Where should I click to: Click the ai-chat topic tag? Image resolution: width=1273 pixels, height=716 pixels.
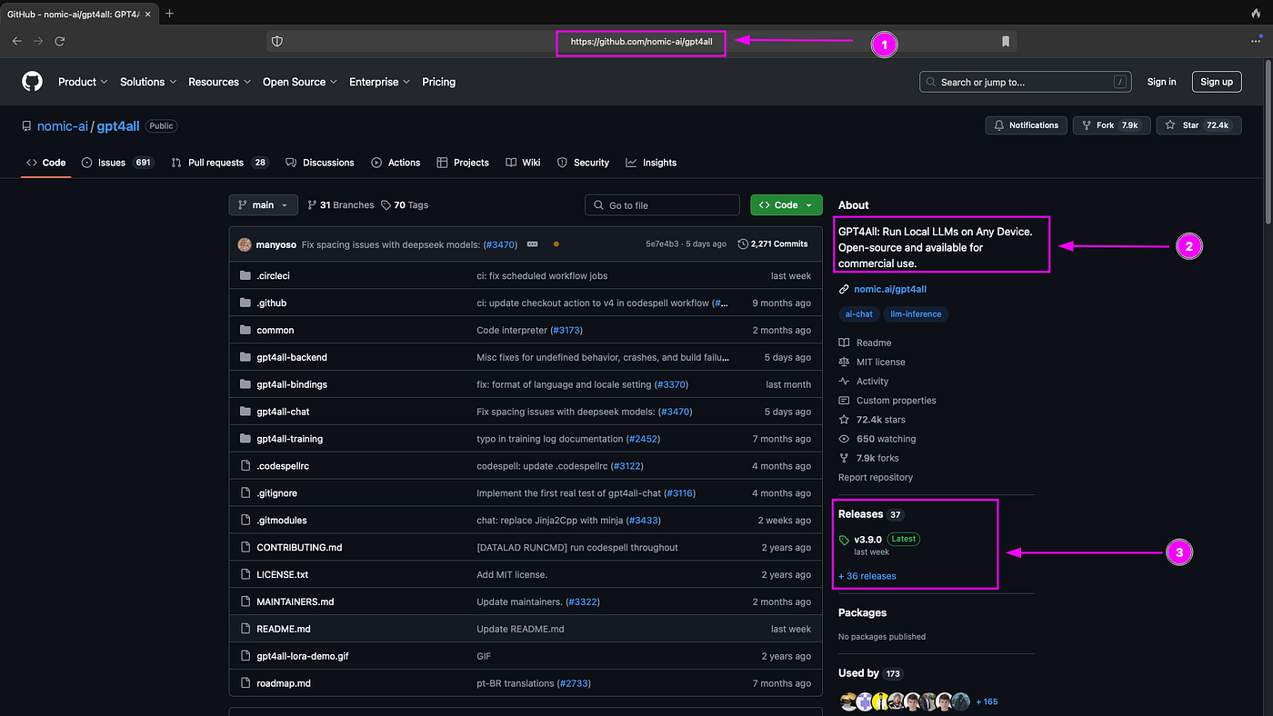pos(859,314)
